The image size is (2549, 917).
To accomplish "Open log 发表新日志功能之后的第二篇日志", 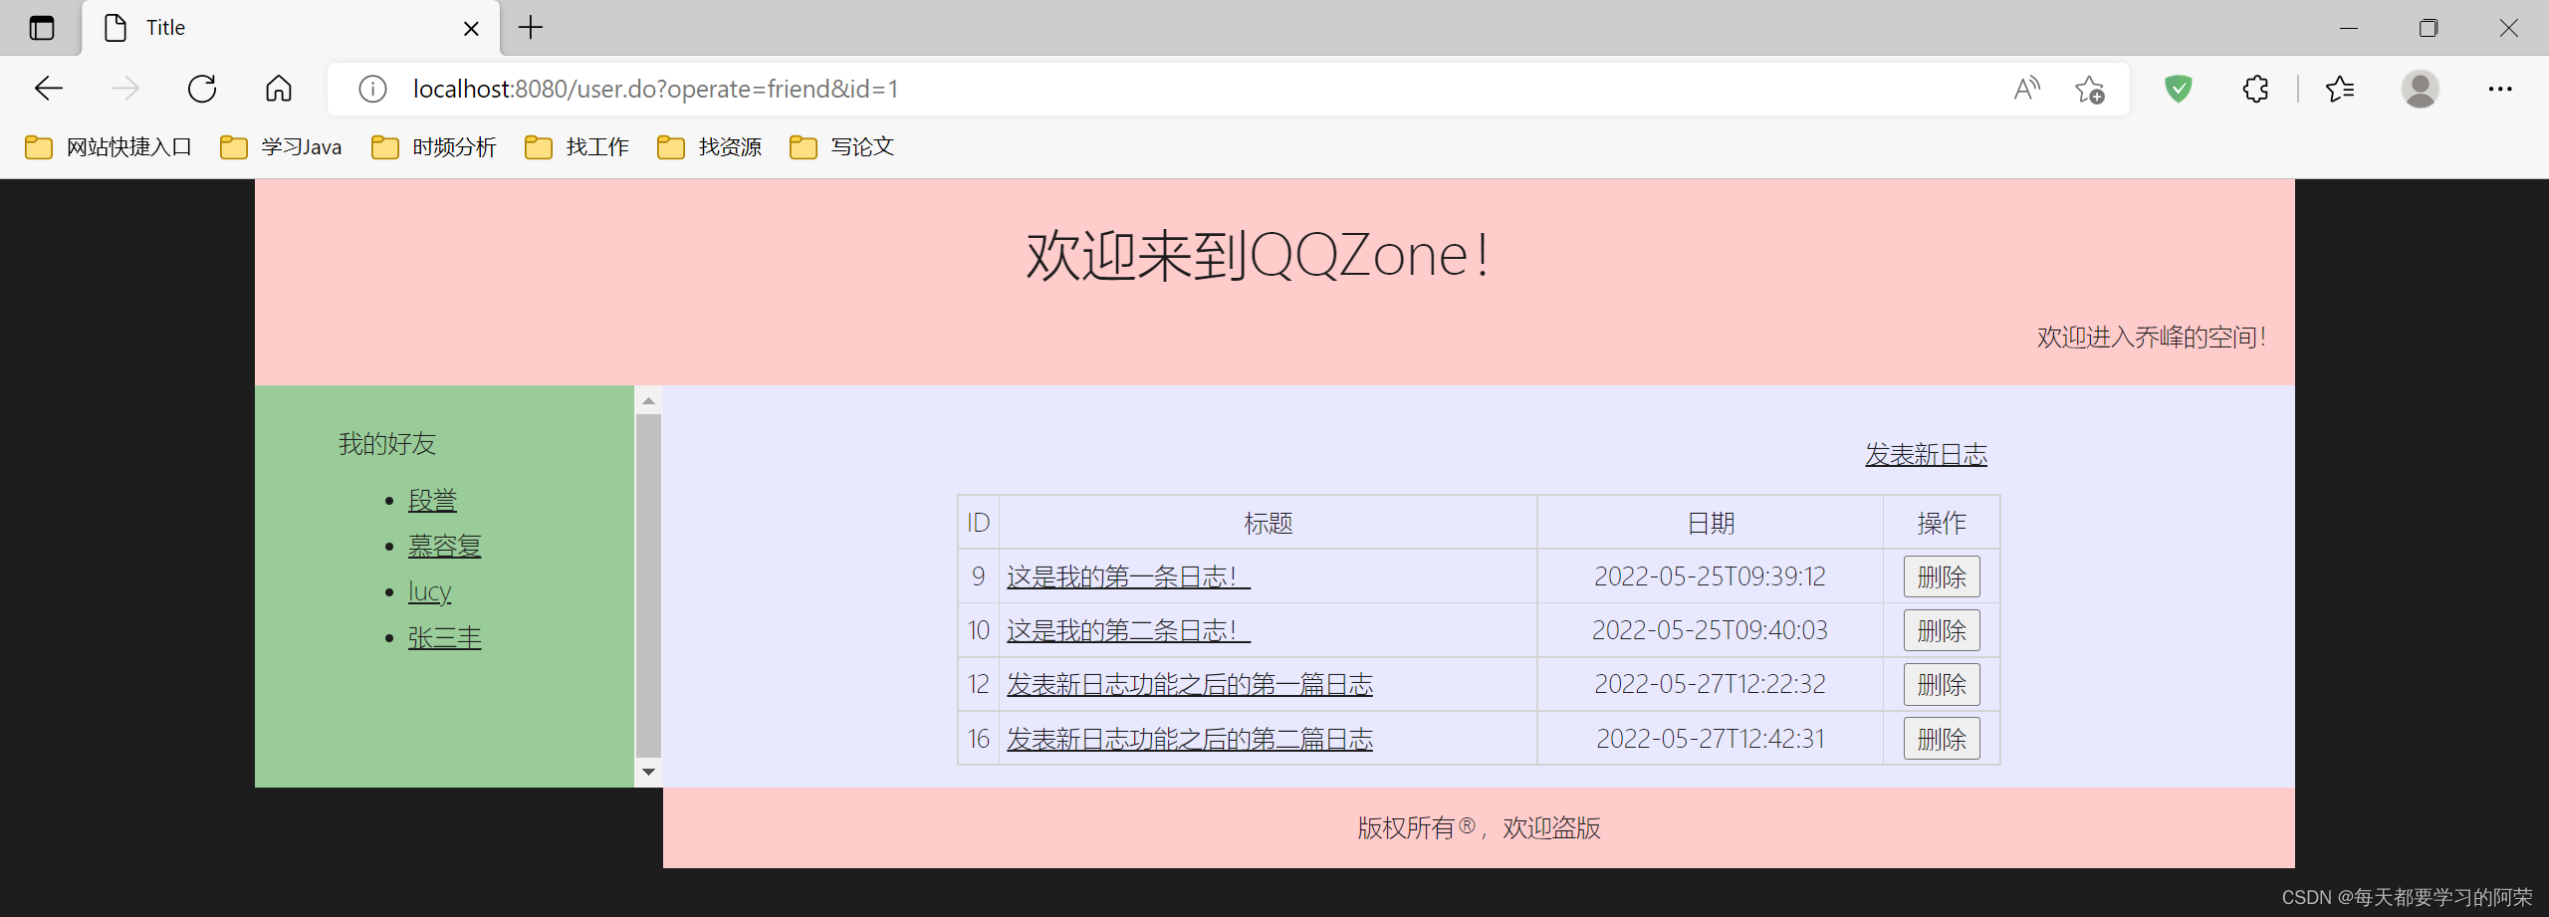I will click(x=1190, y=739).
